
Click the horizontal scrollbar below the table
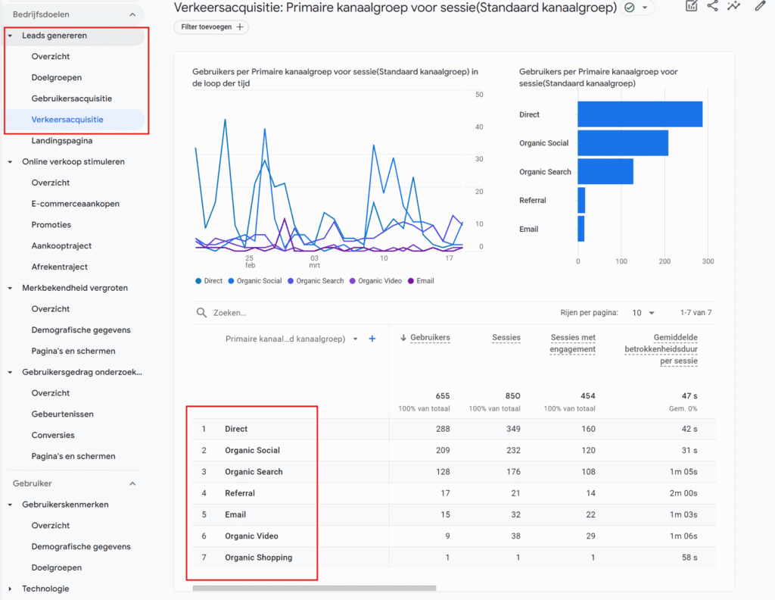(x=314, y=587)
